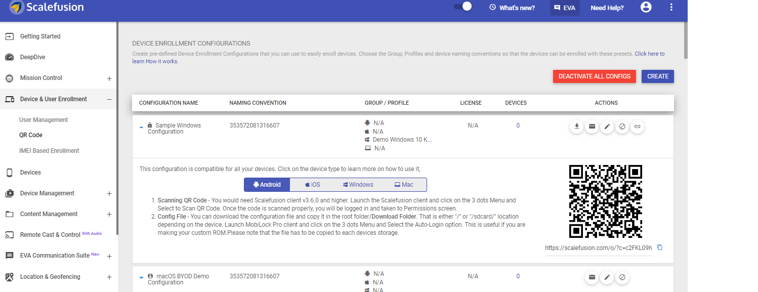758x292 pixels.
Task: Open the three-dot more options menu
Action: pos(671,7)
